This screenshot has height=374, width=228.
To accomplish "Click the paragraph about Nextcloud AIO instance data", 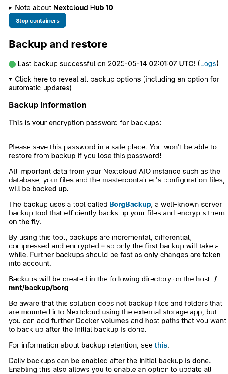I will tap(117, 180).
